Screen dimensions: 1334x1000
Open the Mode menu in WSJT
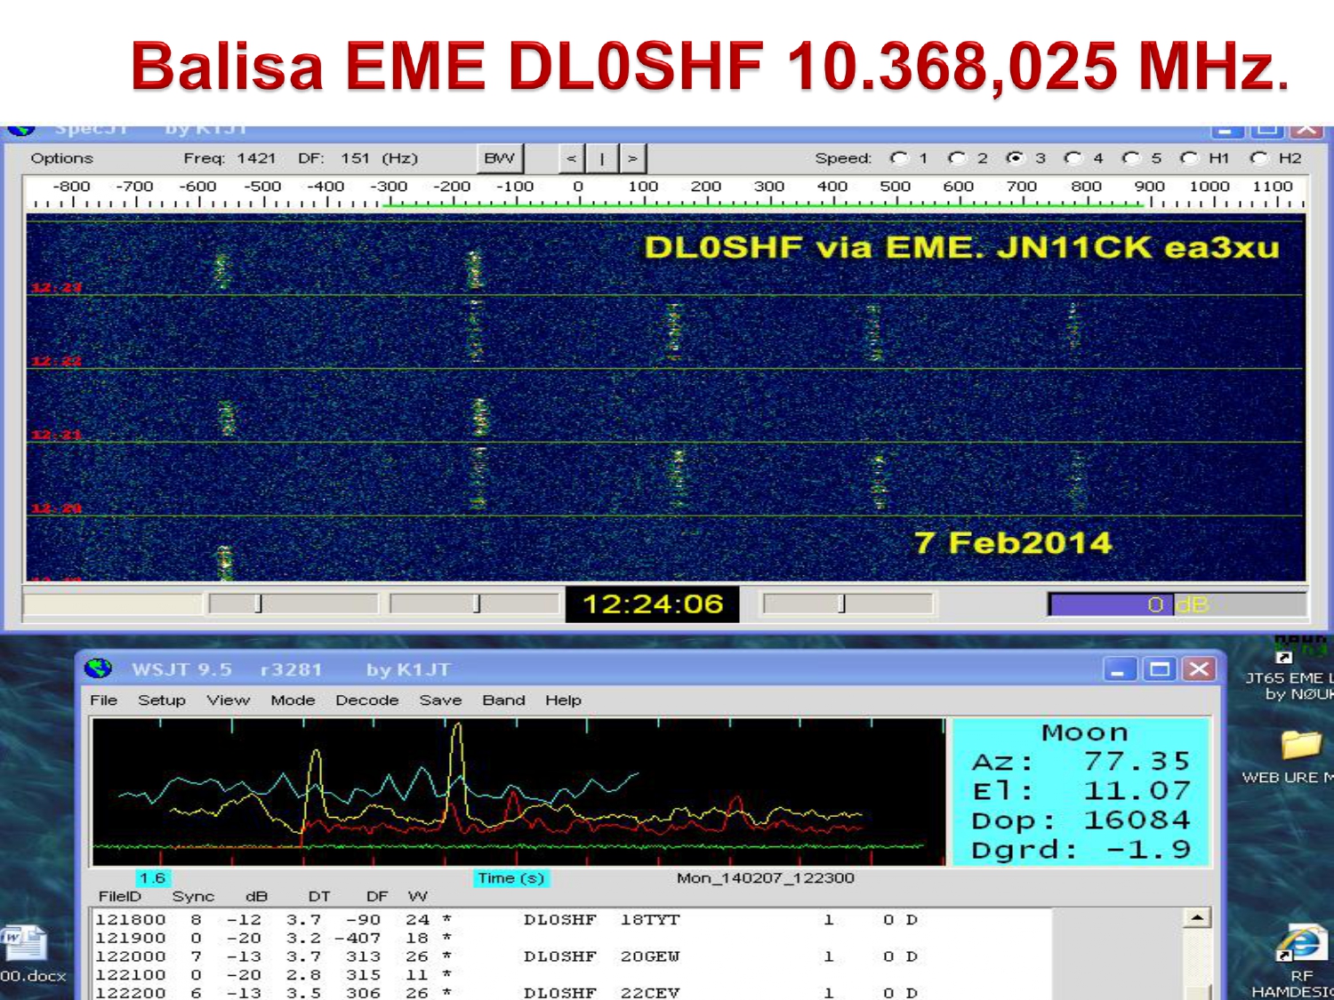(x=293, y=700)
